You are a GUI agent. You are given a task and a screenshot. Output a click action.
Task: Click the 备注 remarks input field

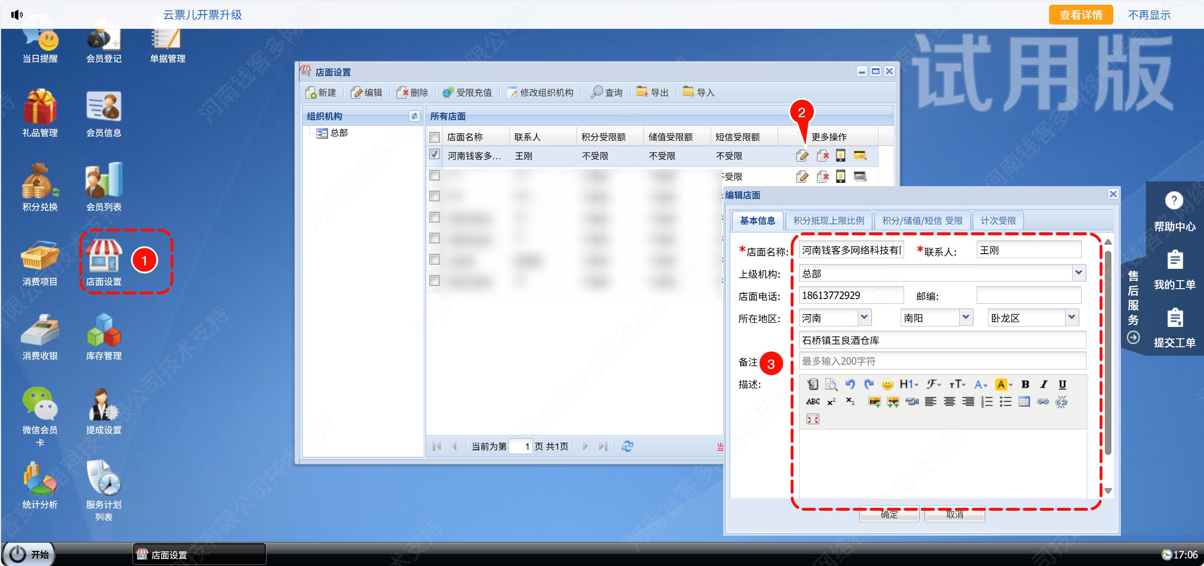click(942, 361)
